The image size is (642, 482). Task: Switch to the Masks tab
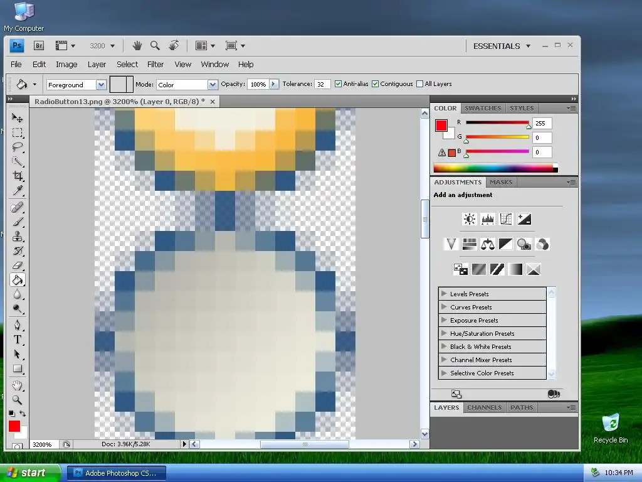click(501, 182)
